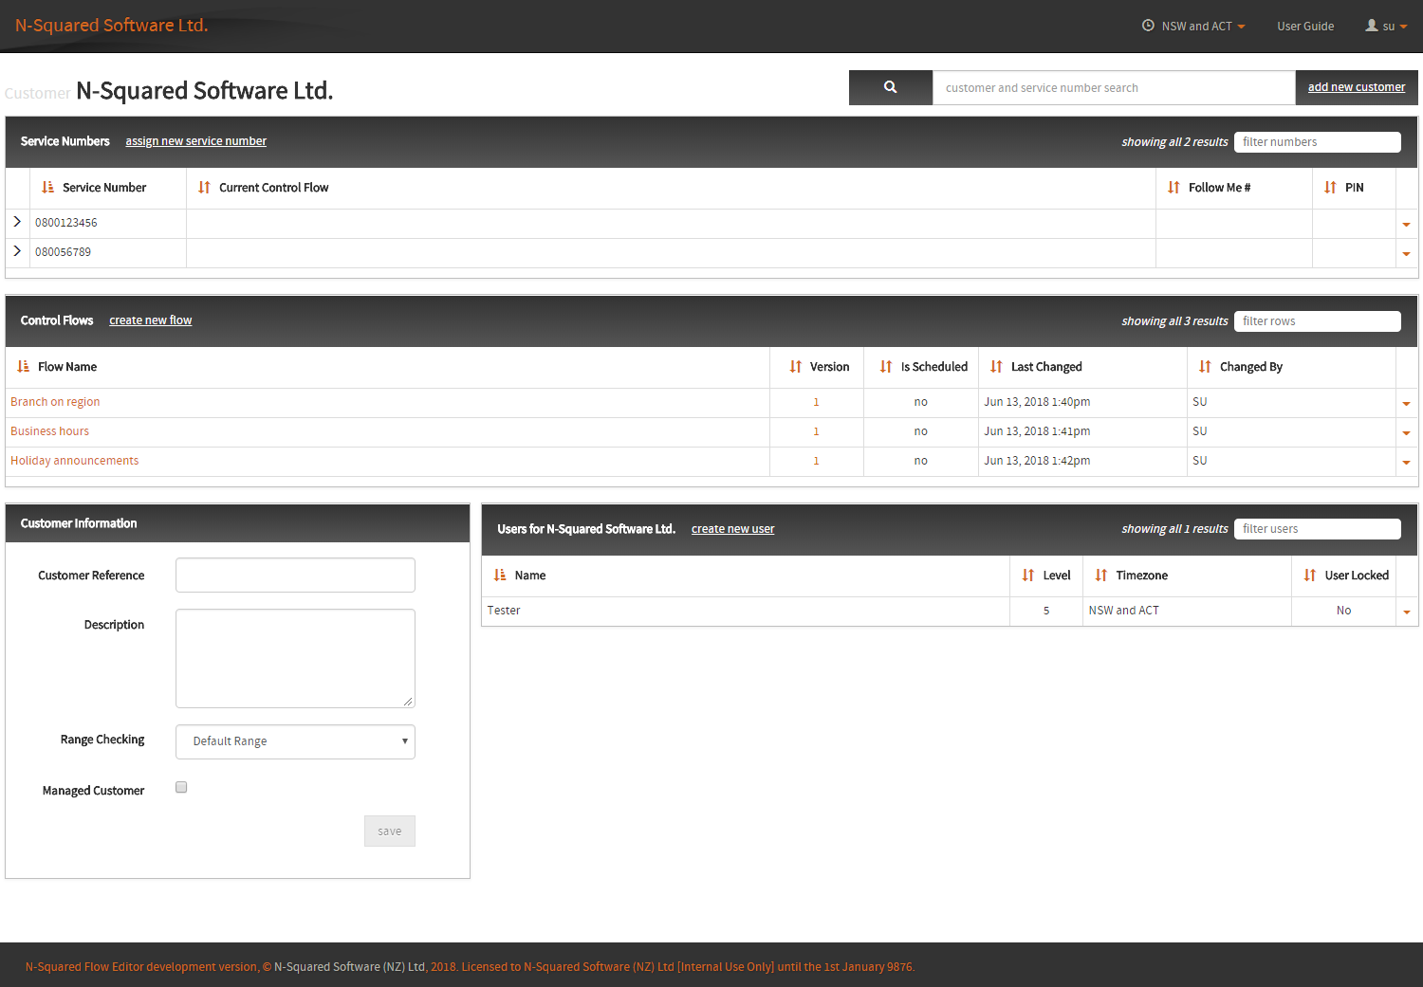1423x987 pixels.
Task: Sort by Current Control Flow icon
Action: (x=204, y=188)
